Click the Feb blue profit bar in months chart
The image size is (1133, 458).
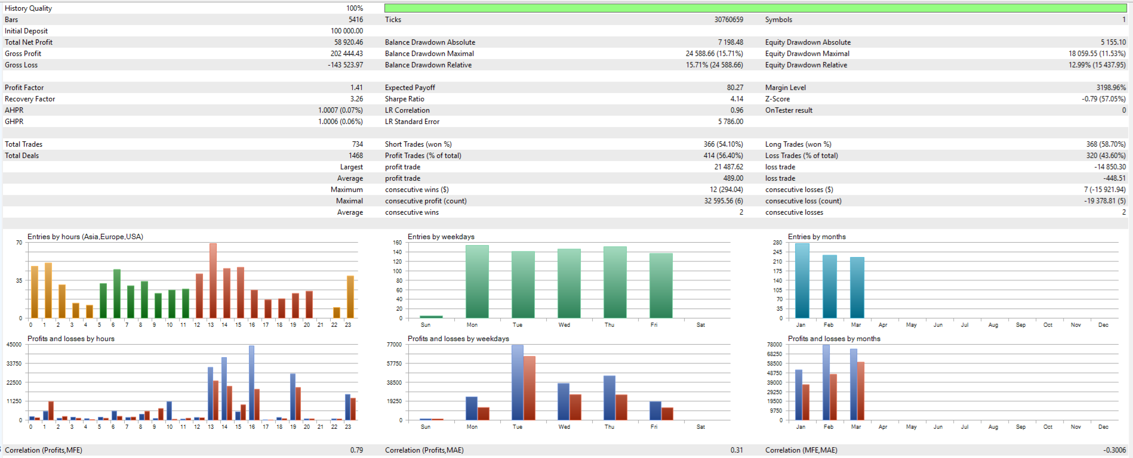tap(826, 382)
